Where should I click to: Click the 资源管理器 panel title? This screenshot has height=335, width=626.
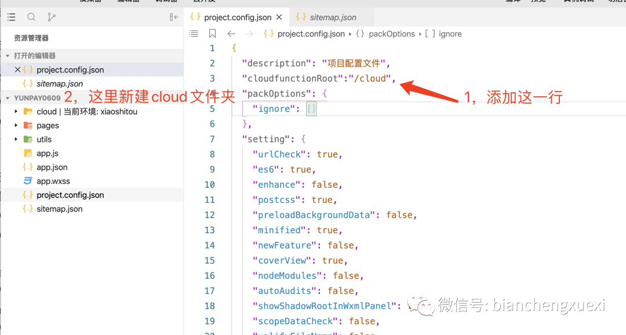pos(31,38)
